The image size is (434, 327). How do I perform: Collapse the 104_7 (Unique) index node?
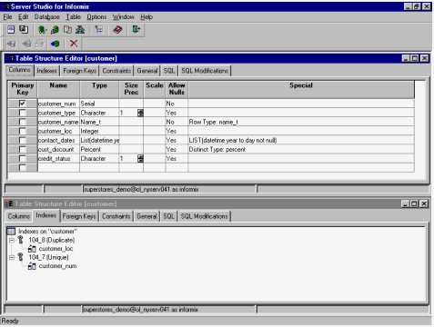[x=12, y=257]
